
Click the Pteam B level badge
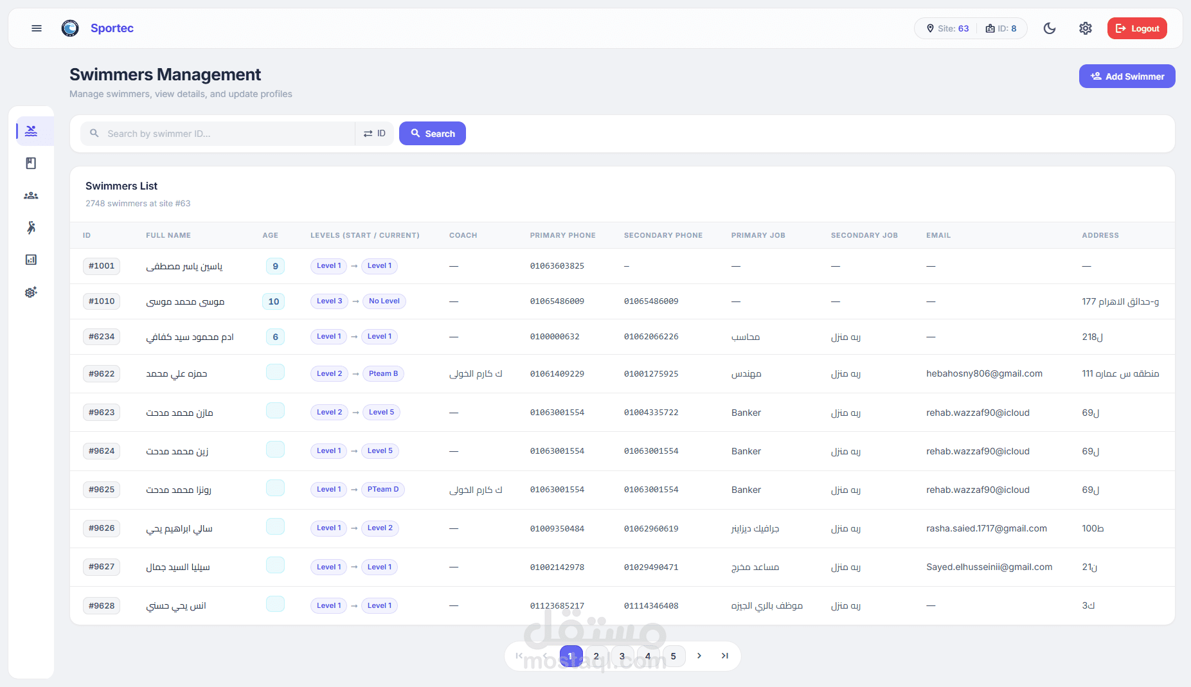coord(383,373)
